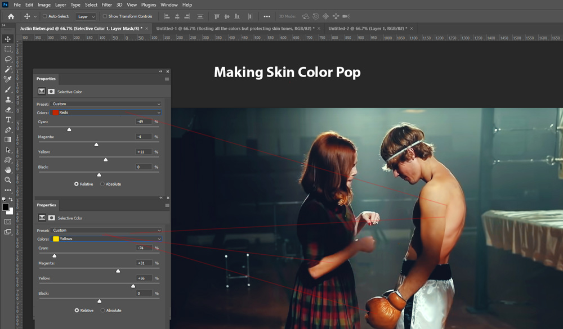Screen dimensions: 563x329
Task: Click the Cyan value field showing -74
Action: coord(144,248)
